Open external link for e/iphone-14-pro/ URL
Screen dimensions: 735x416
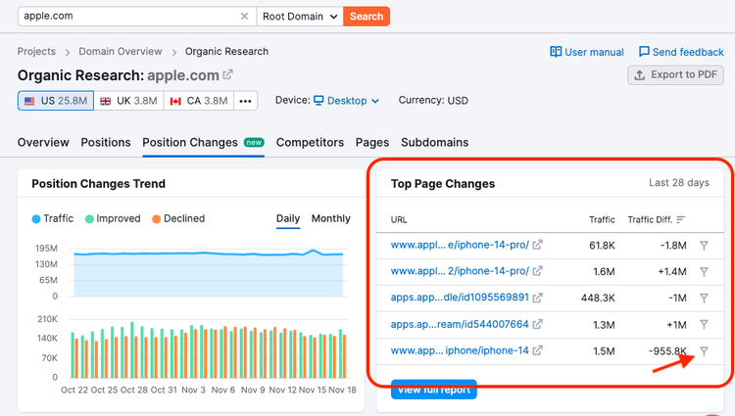[x=537, y=245]
